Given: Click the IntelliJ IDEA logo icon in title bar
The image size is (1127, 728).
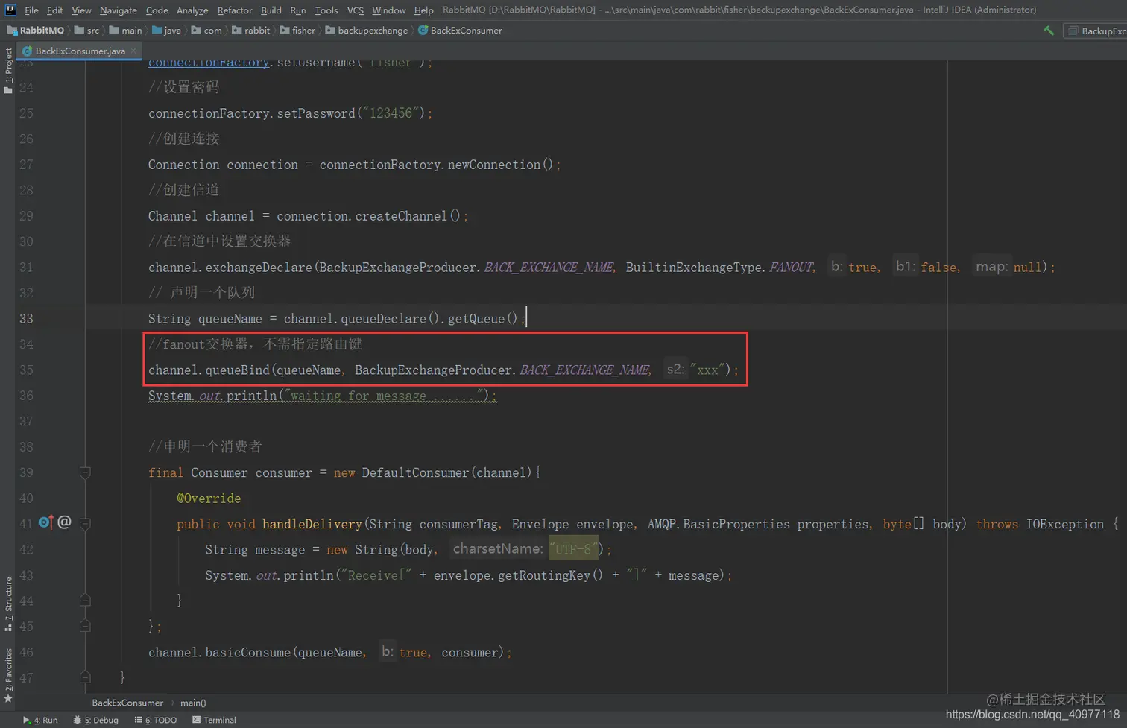Looking at the screenshot, I should coord(10,10).
